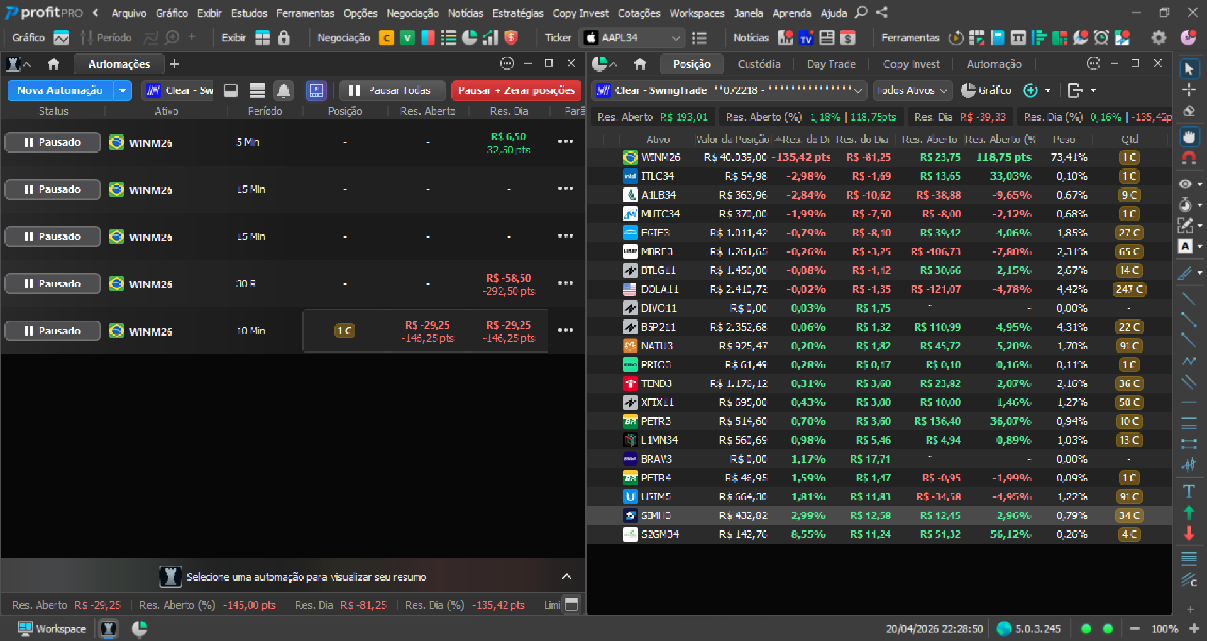Open more options for WINM26 5 Min automation
Image resolution: width=1207 pixels, height=641 pixels.
coord(566,141)
